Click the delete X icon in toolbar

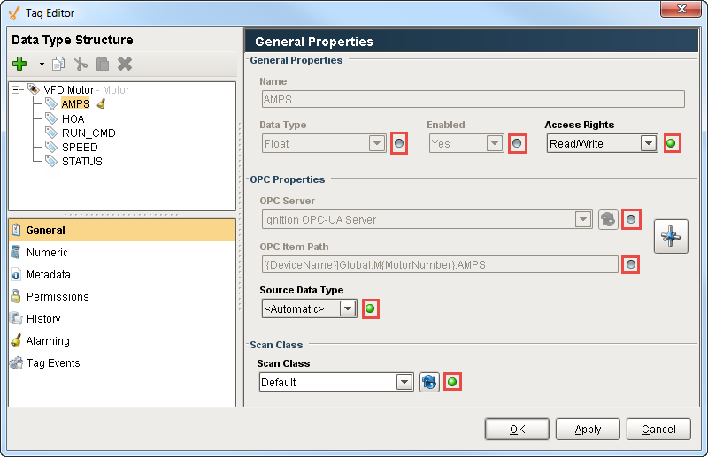click(x=125, y=64)
